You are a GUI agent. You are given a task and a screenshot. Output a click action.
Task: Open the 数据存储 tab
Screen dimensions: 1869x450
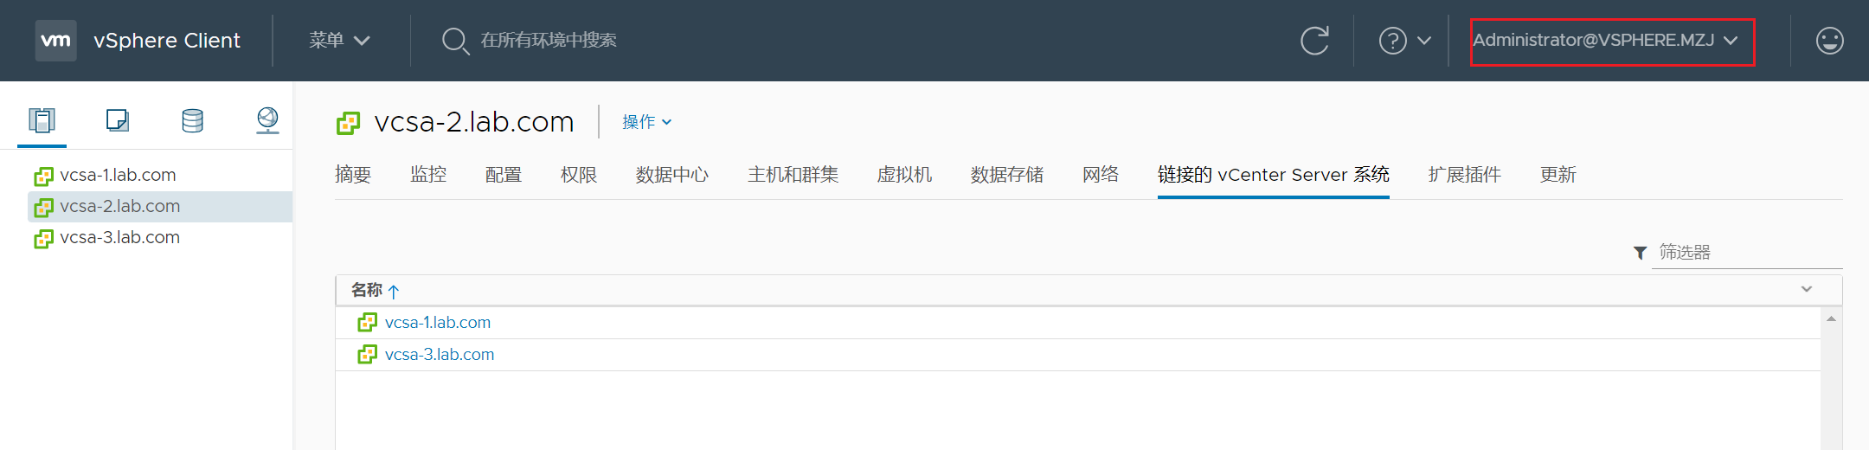coord(1007,175)
